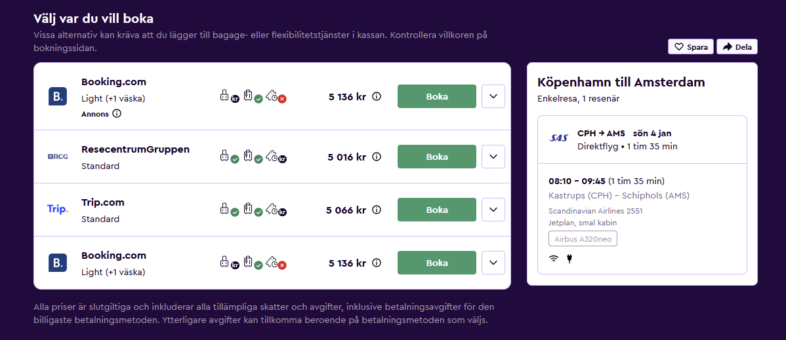Image resolution: width=786 pixels, height=340 pixels.
Task: Click info icon next to Annons label
Action: point(117,114)
